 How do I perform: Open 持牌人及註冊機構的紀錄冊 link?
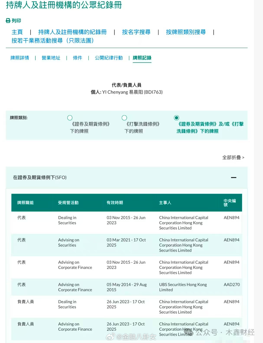point(72,32)
